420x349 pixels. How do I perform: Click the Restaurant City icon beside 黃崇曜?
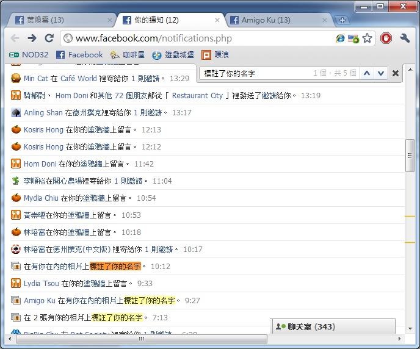(16, 215)
